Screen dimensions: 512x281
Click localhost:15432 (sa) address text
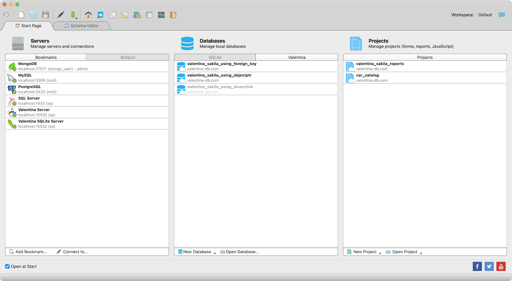pos(37,115)
